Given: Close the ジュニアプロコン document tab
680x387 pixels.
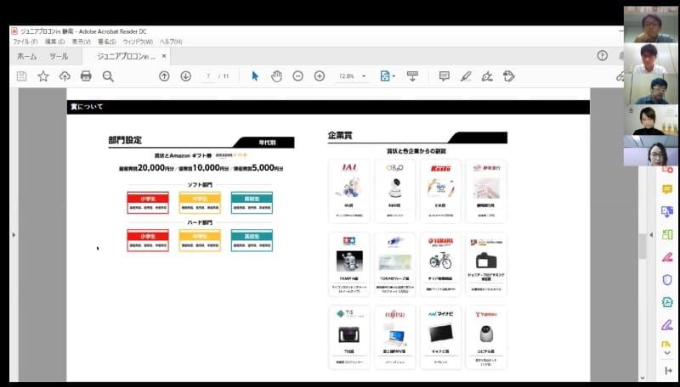Looking at the screenshot, I should 164,56.
